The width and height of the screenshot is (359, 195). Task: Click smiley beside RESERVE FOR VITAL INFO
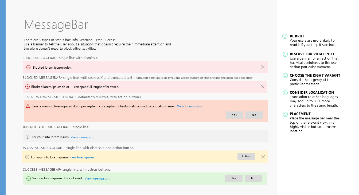285,54
